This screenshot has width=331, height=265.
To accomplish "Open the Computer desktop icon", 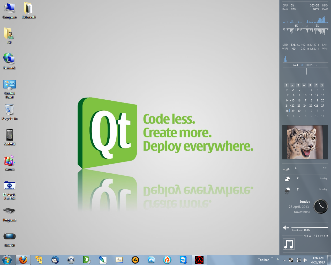I will 10,11.
